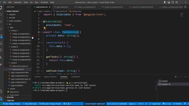This screenshot has width=189, height=106.
Task: Switch to comp-b.component.html editor tab
Action: tap(141, 7)
